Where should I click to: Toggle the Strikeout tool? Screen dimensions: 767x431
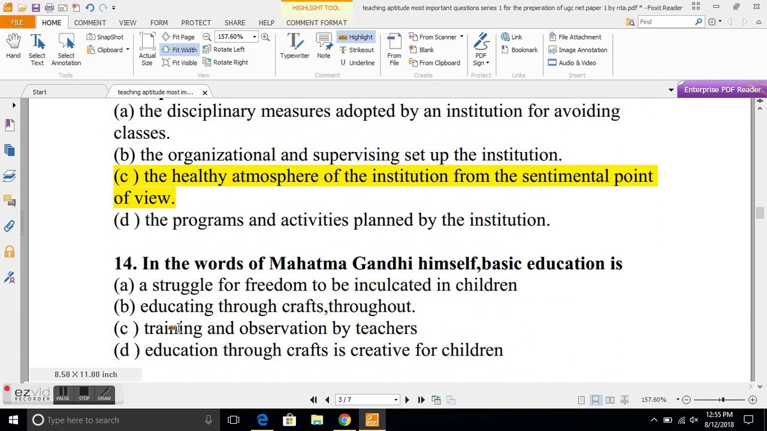tap(356, 50)
